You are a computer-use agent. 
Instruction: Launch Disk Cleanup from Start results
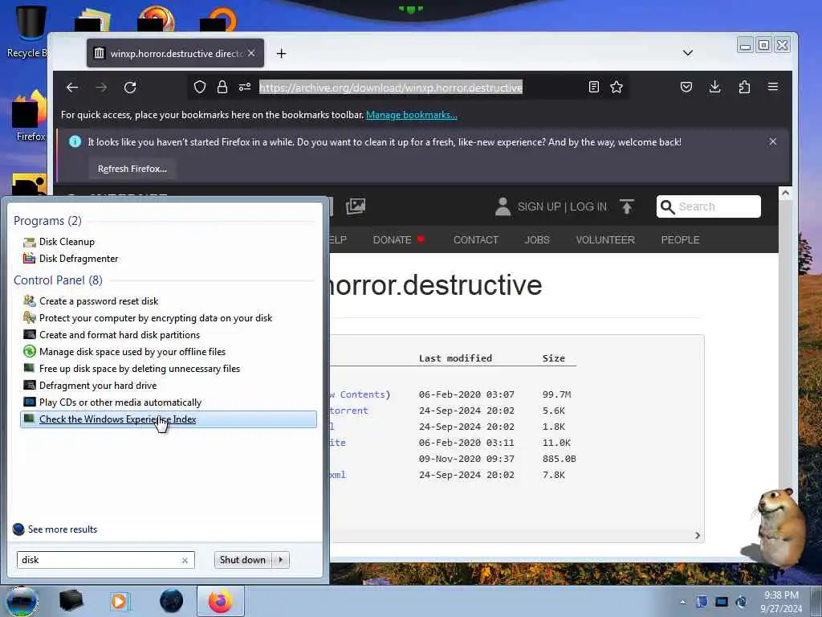[67, 242]
